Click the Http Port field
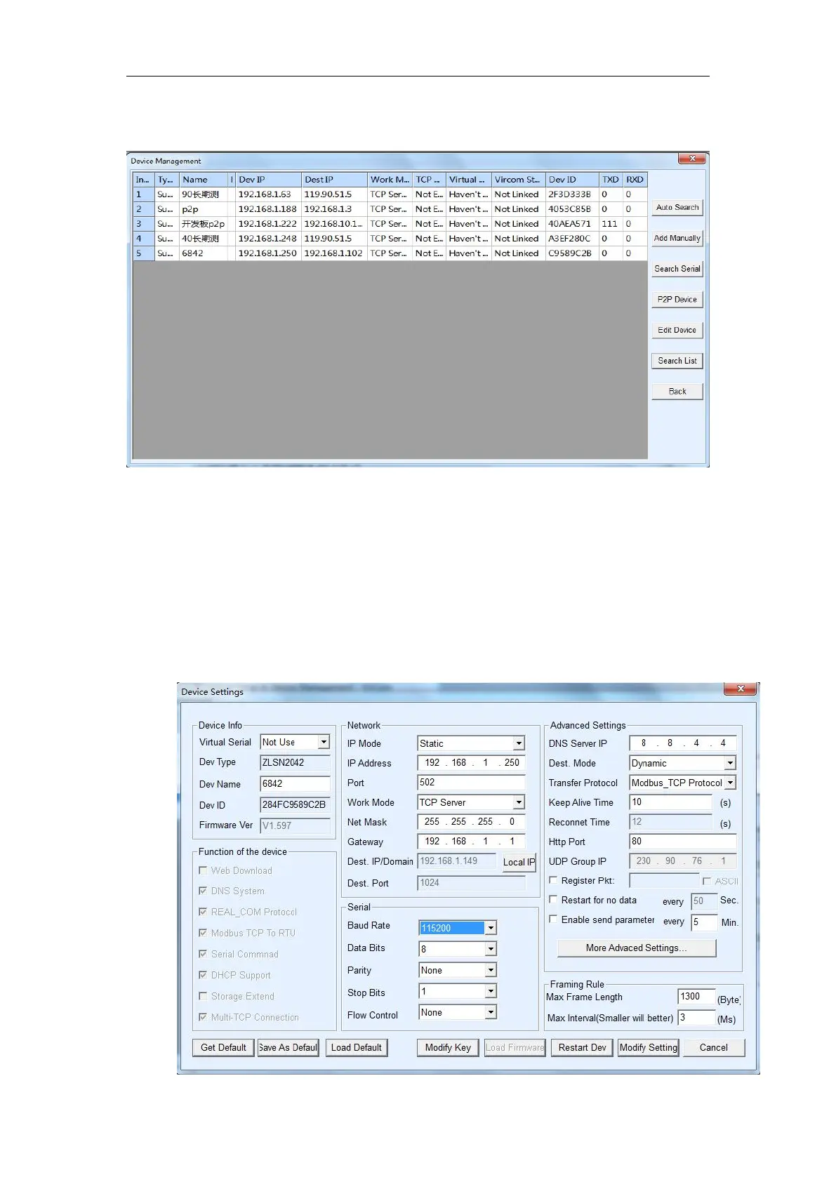The image size is (836, 1182). (x=683, y=842)
